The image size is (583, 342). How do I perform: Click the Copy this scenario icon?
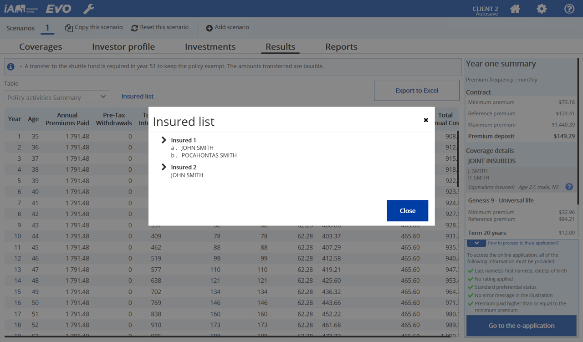69,28
